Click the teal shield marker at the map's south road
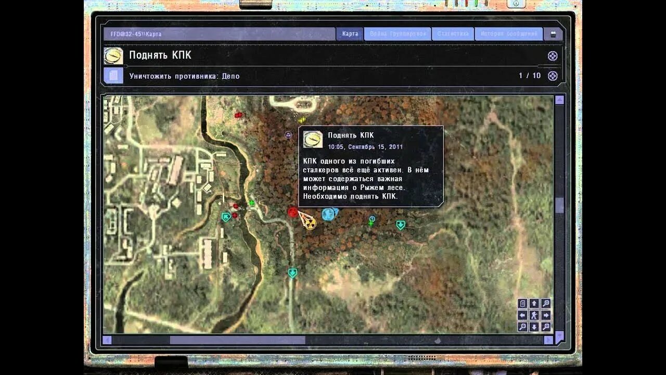 (x=292, y=273)
